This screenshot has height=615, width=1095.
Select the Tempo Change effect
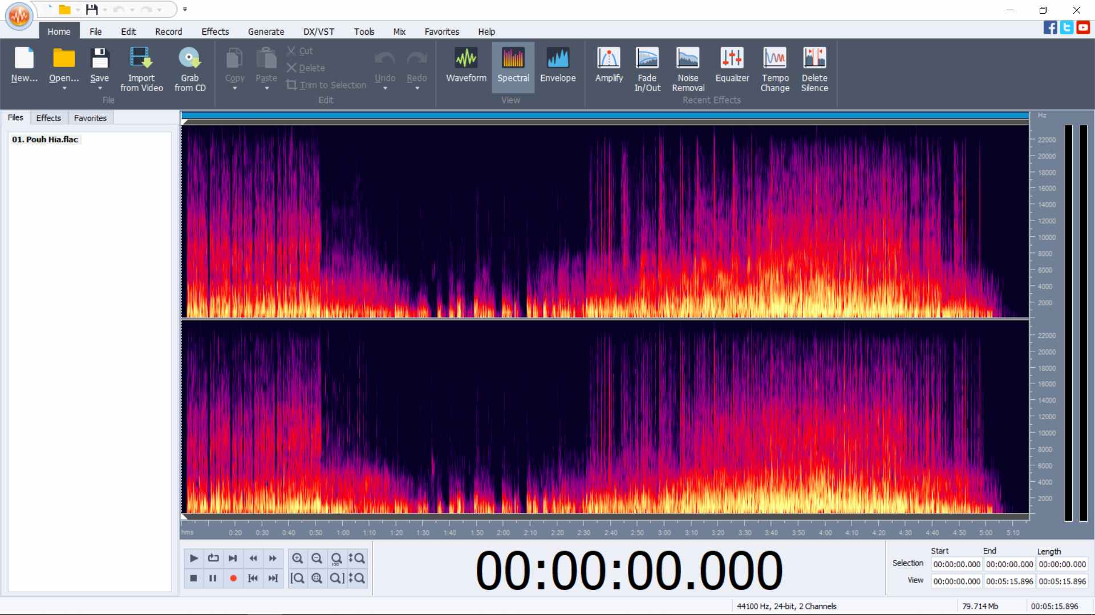coord(774,69)
